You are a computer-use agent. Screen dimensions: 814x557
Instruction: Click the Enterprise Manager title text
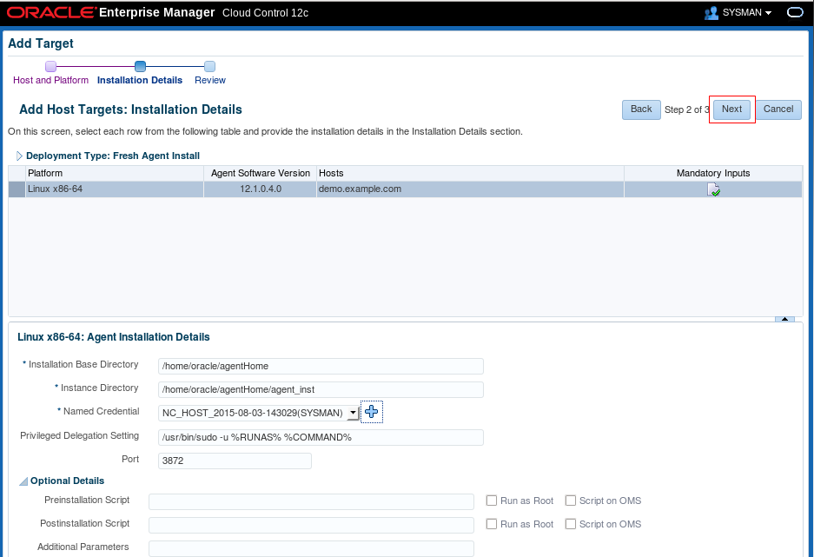(x=156, y=12)
